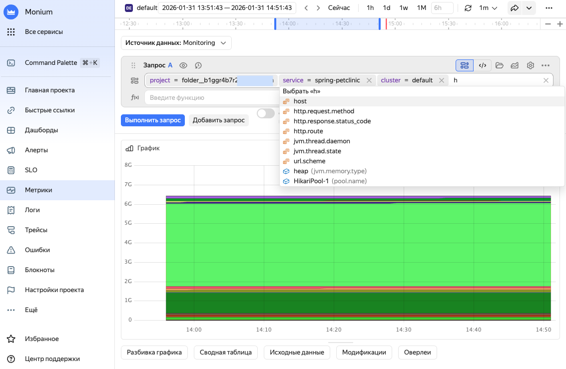
Task: Toggle visibility of query A
Action: (183, 65)
